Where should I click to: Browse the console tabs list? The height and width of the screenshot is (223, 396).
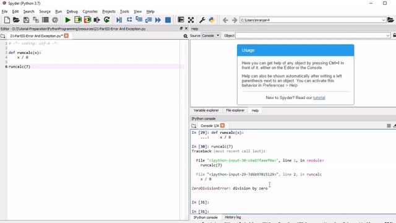pos(194,126)
